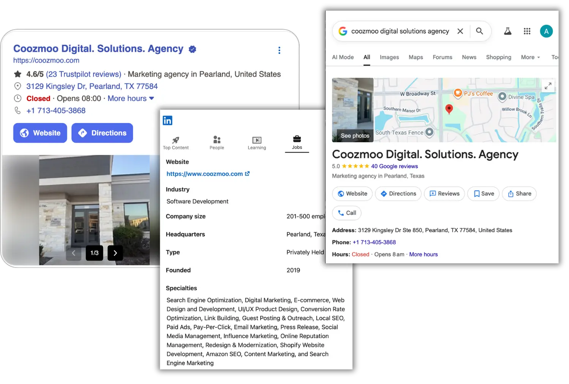569x384 pixels.
Task: Open the 40 Google reviews link
Action: pyautogui.click(x=394, y=166)
